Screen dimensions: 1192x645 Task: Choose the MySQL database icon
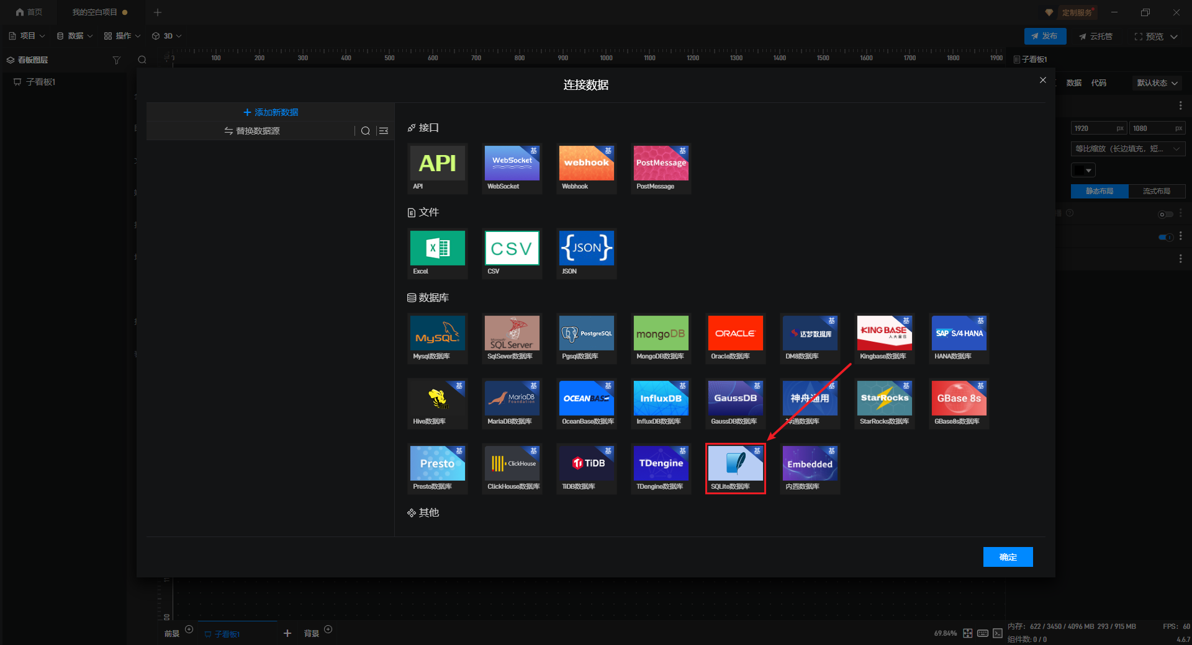pos(437,338)
